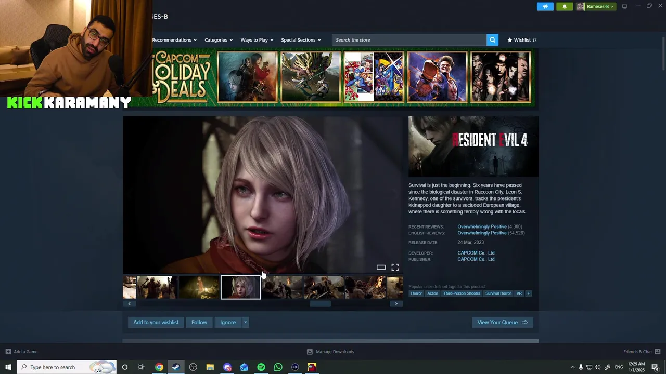
Task: Click the Action tag
Action: tap(432, 293)
